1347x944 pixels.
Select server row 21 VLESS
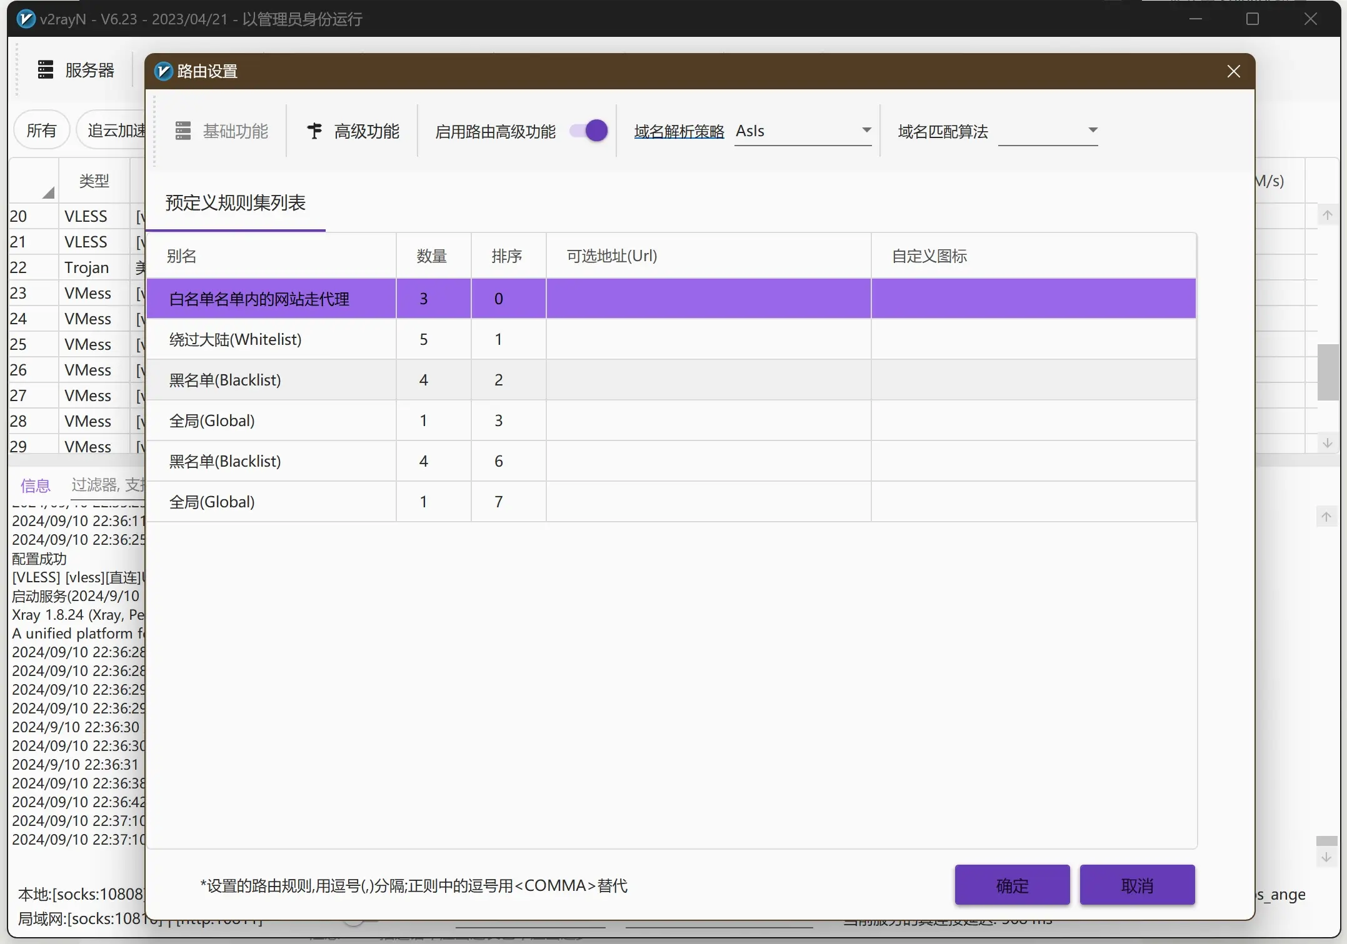[x=76, y=242]
